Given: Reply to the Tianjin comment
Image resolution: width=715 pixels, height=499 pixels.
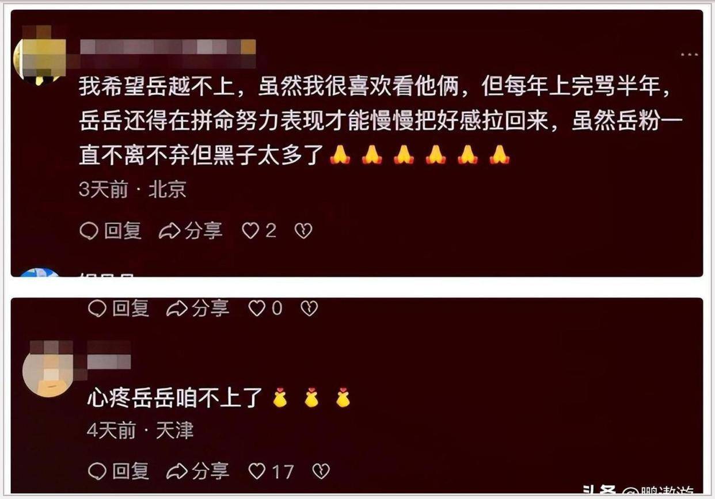Looking at the screenshot, I should pos(118,472).
